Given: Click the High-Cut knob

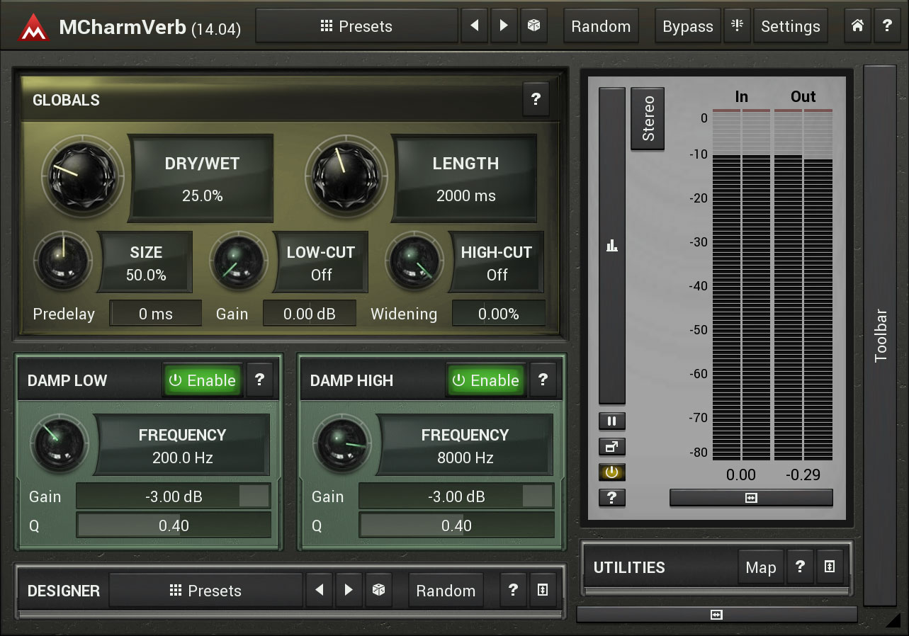Looking at the screenshot, I should (414, 260).
